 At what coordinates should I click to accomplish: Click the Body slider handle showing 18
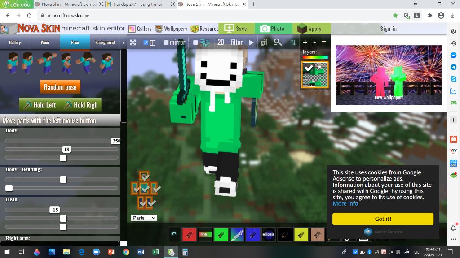[x=66, y=150]
